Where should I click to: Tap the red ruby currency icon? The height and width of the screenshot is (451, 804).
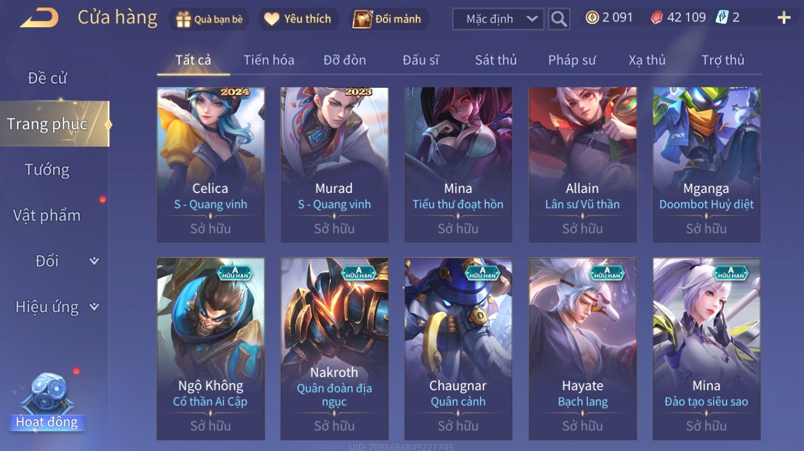click(657, 18)
